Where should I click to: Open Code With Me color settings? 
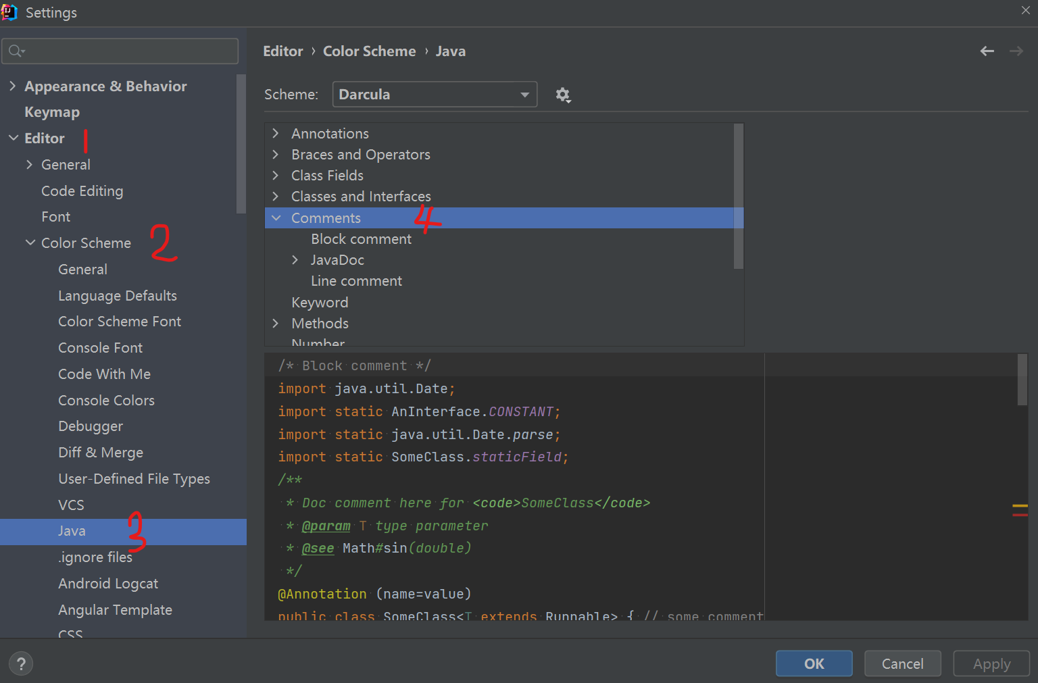point(104,374)
